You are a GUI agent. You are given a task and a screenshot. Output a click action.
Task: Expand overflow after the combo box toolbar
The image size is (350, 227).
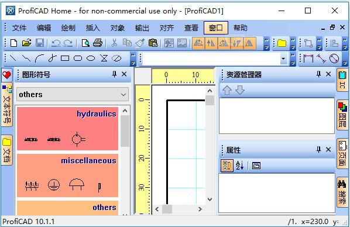tap(293, 59)
